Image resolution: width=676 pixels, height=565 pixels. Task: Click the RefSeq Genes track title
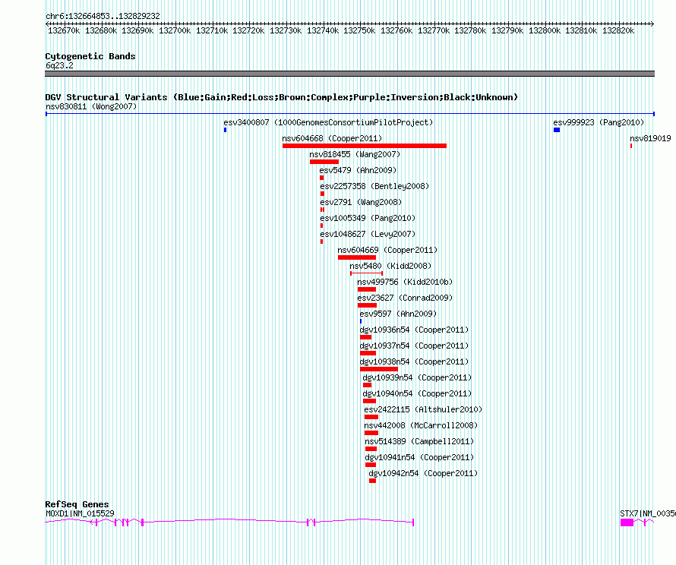(77, 504)
